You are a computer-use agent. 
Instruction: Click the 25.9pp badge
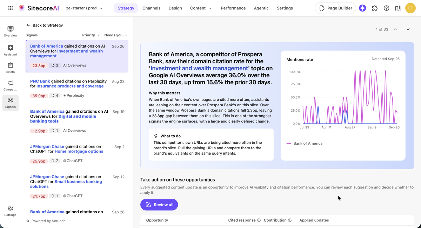click(39, 161)
